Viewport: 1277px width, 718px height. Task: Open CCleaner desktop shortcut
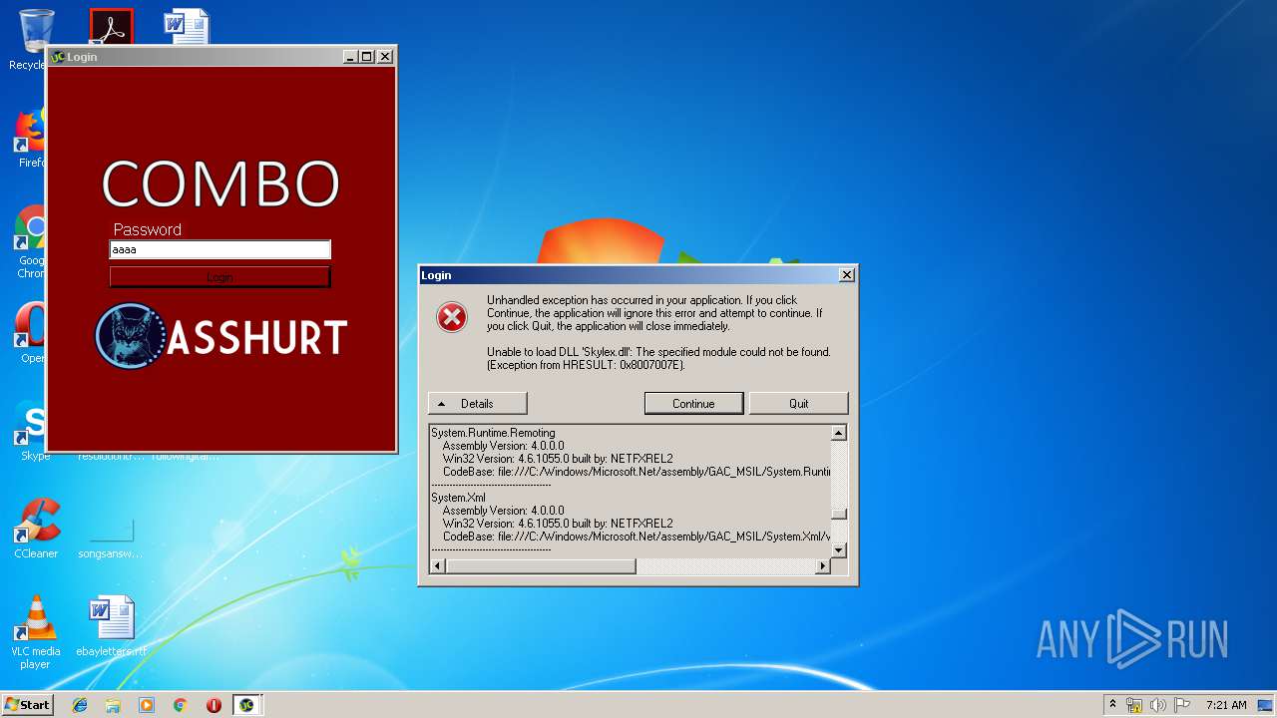tap(36, 528)
